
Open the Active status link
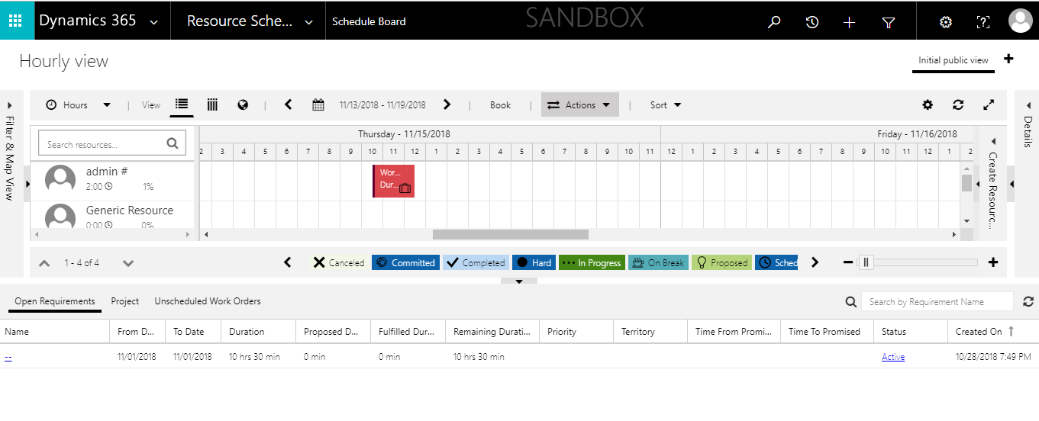pos(893,356)
